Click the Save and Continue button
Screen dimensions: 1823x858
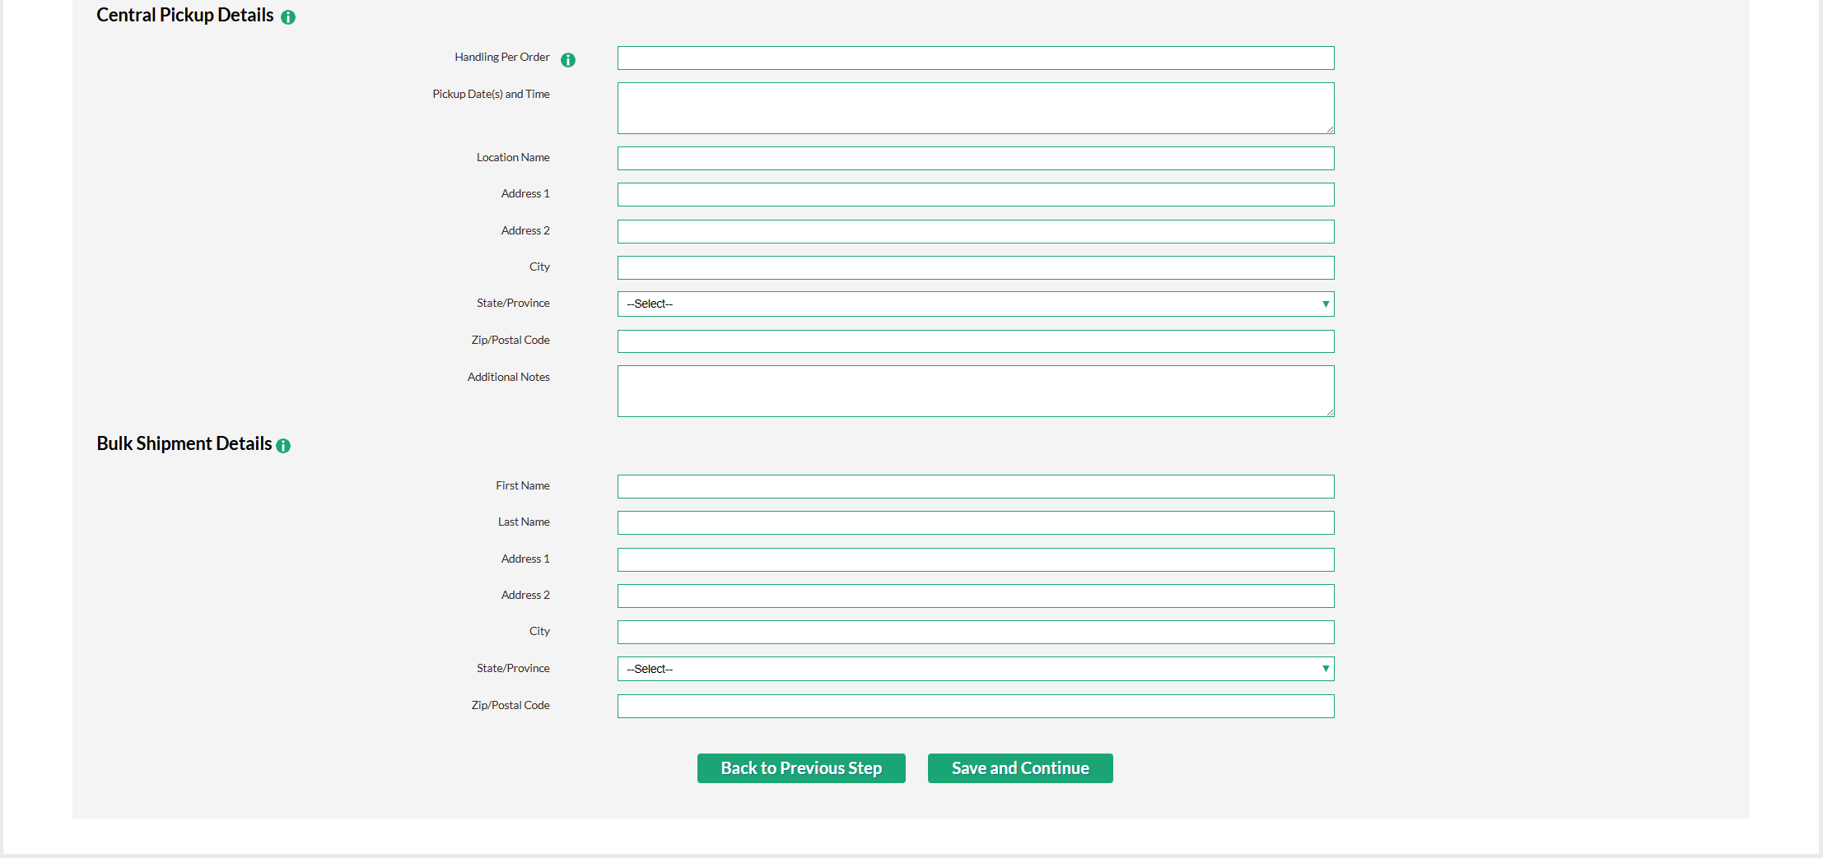coord(1019,768)
